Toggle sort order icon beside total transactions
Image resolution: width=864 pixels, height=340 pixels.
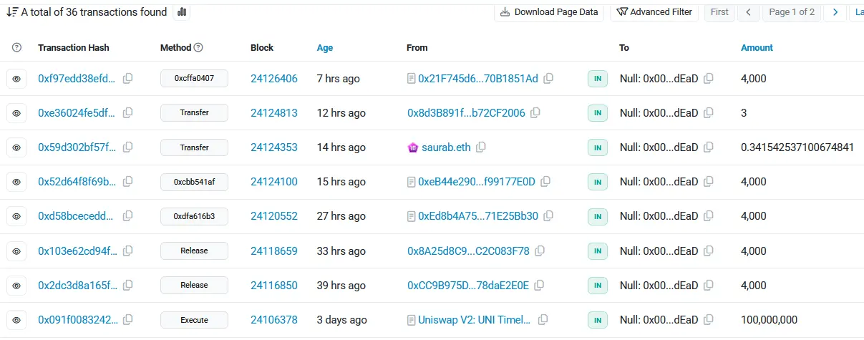[x=11, y=12]
